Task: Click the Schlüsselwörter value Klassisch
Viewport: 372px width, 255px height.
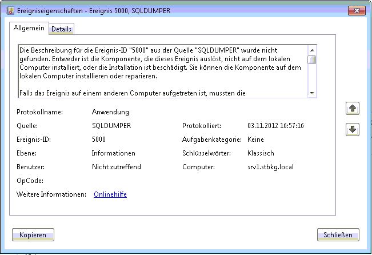Action: (261, 153)
